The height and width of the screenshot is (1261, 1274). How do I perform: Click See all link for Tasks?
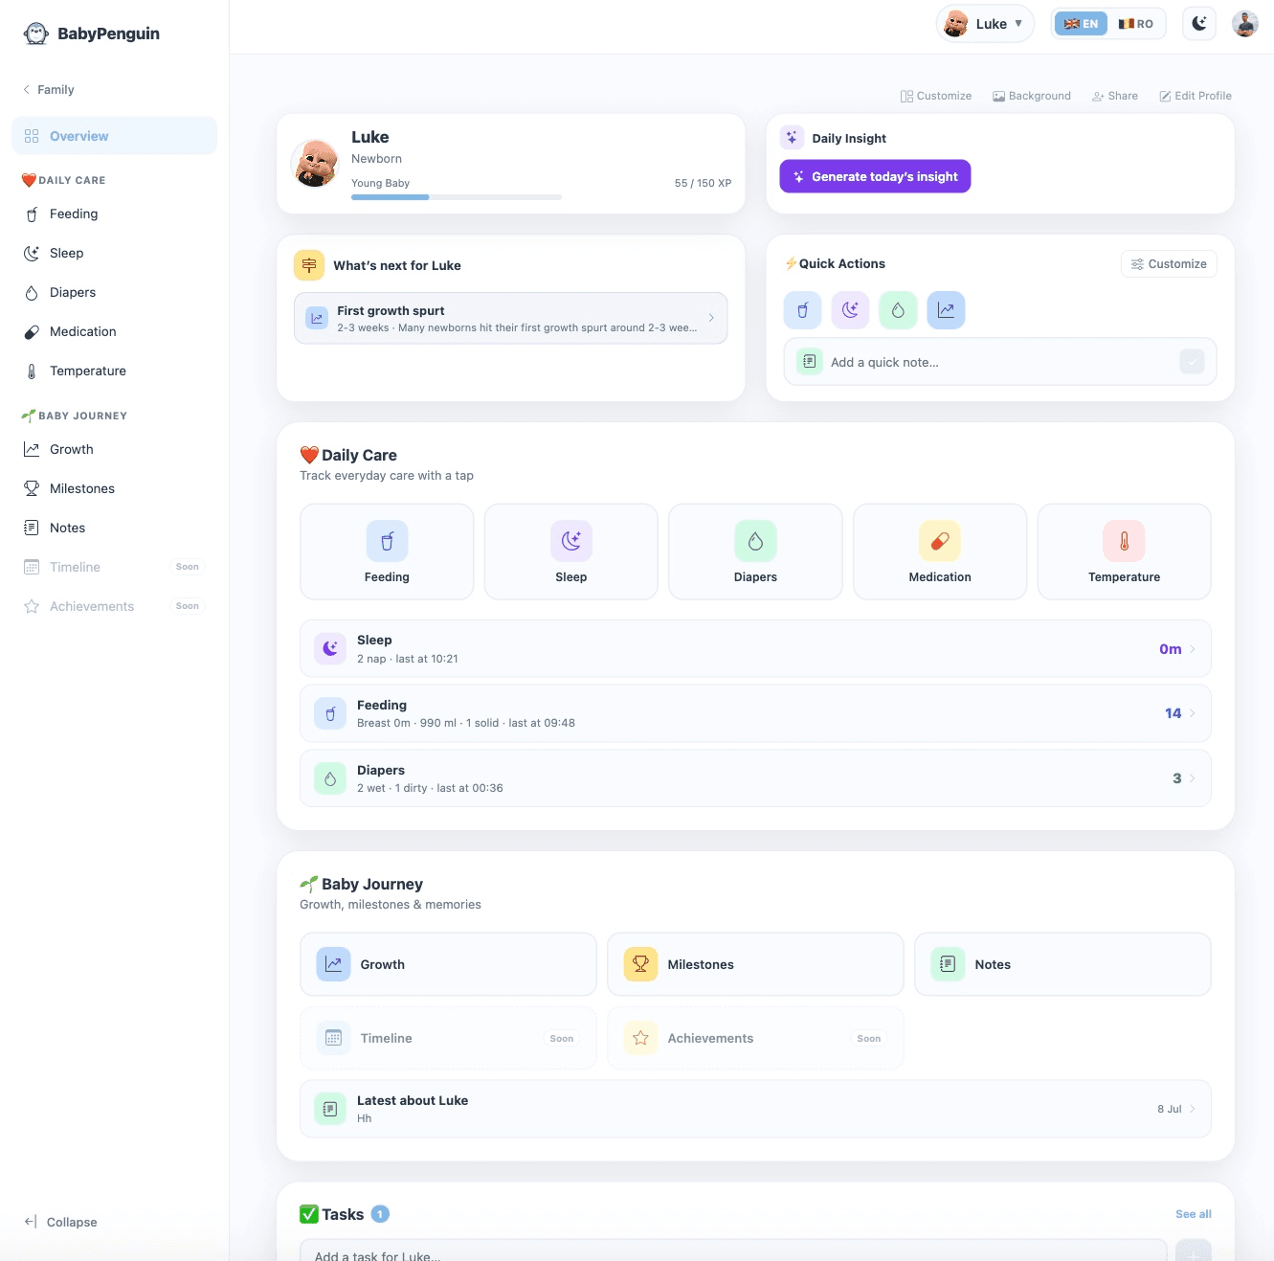click(x=1193, y=1214)
